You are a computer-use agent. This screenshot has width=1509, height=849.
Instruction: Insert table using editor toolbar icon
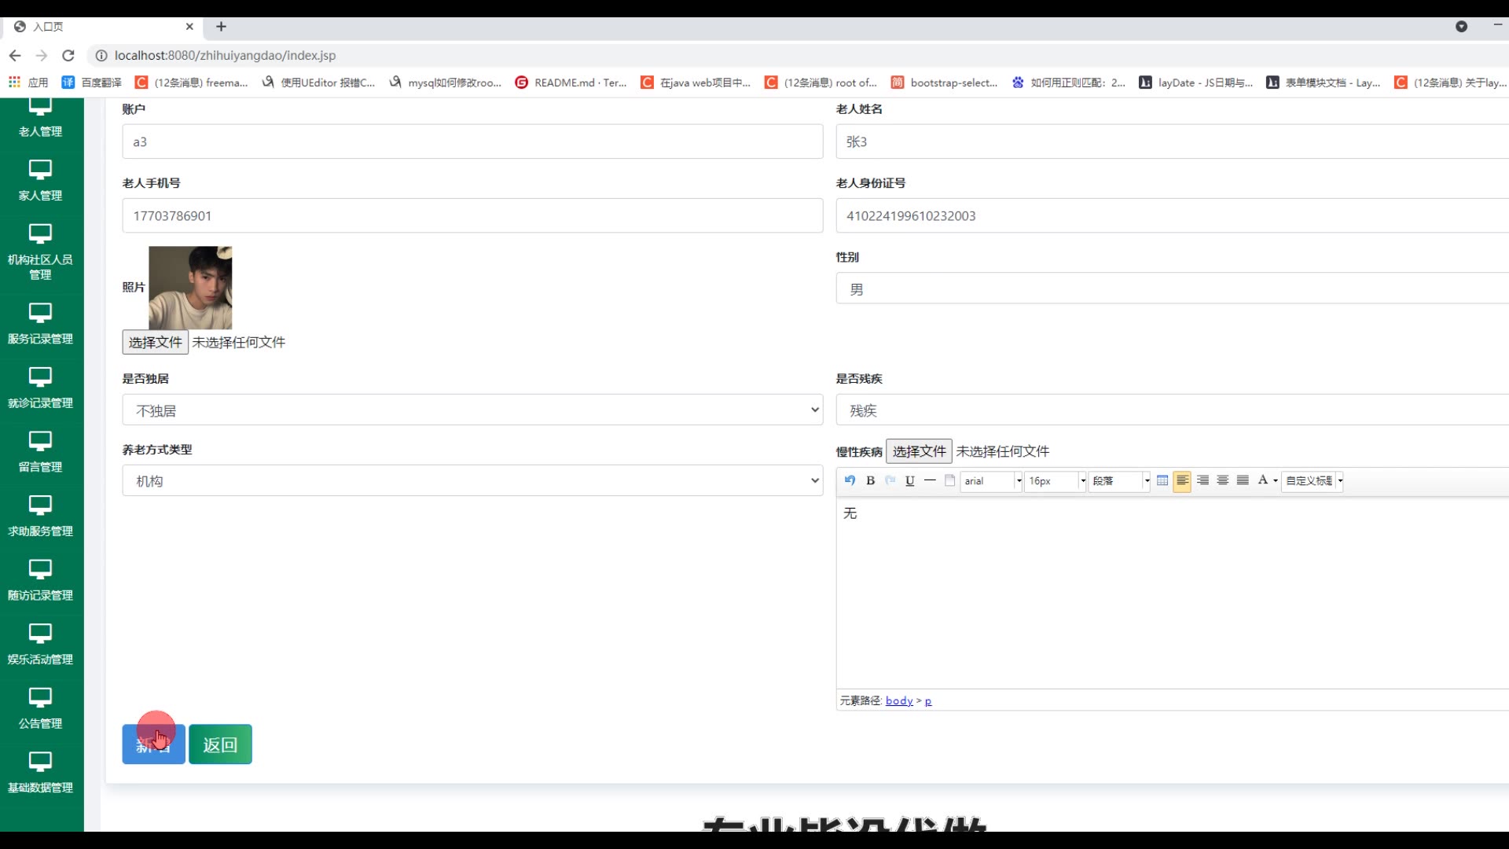(1162, 480)
